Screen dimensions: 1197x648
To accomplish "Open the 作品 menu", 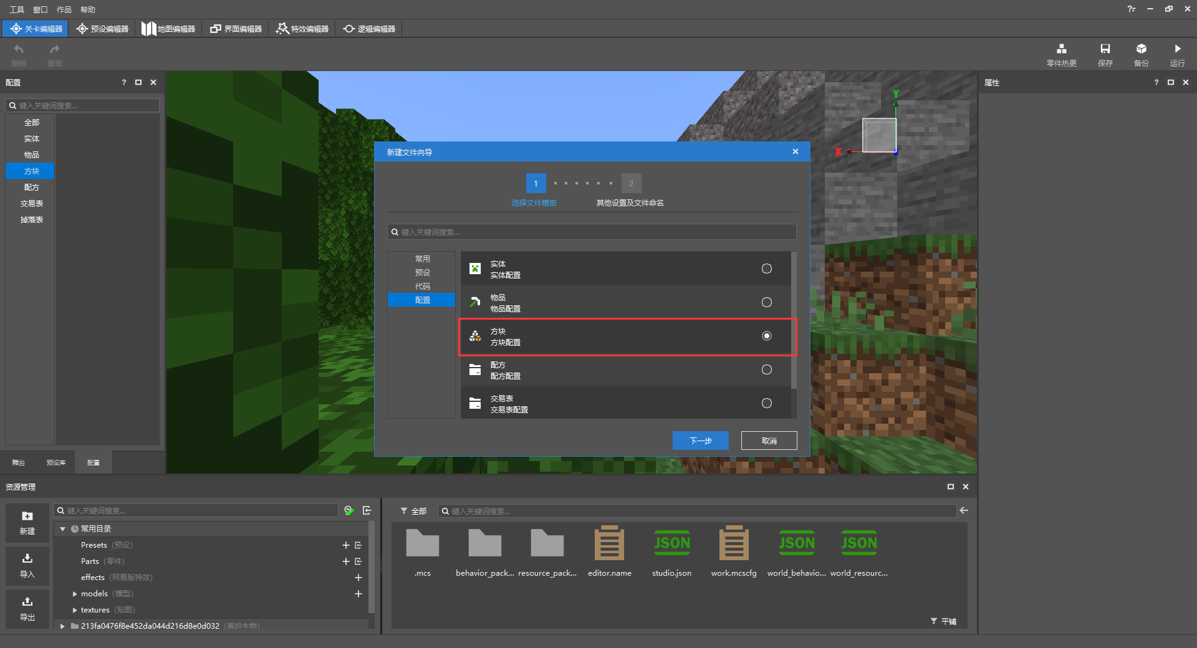I will pos(64,9).
